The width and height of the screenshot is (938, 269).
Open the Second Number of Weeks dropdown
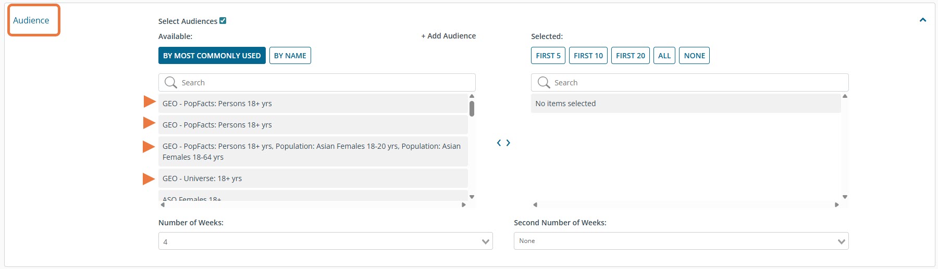click(681, 241)
